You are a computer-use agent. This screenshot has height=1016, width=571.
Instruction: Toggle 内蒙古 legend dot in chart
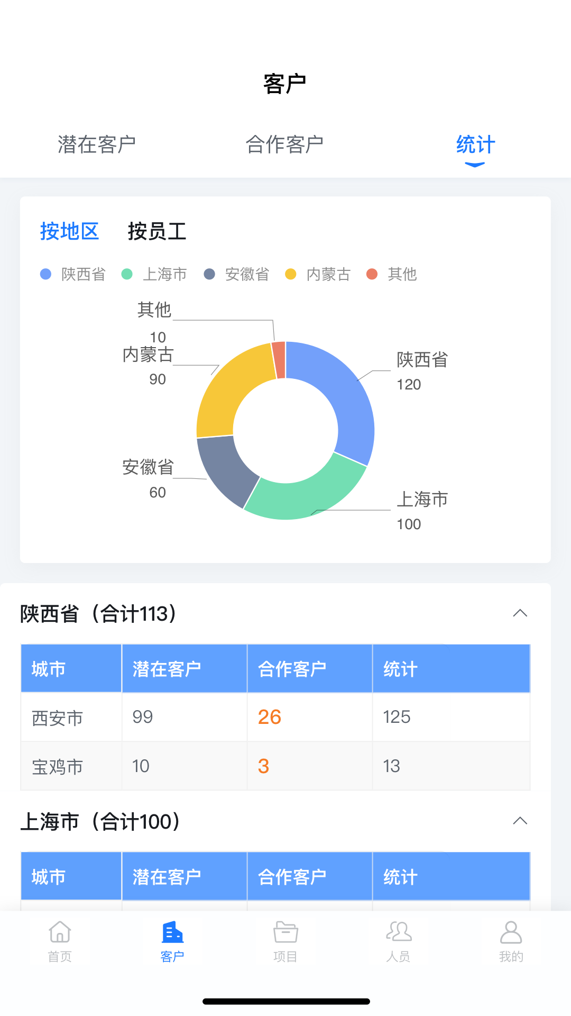coord(290,274)
